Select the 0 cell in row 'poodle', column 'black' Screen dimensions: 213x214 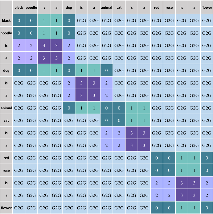coord(19,33)
